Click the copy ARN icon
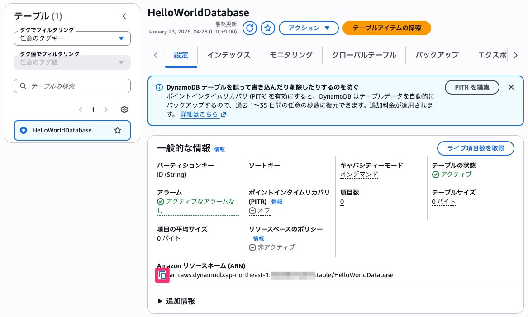 click(x=163, y=275)
